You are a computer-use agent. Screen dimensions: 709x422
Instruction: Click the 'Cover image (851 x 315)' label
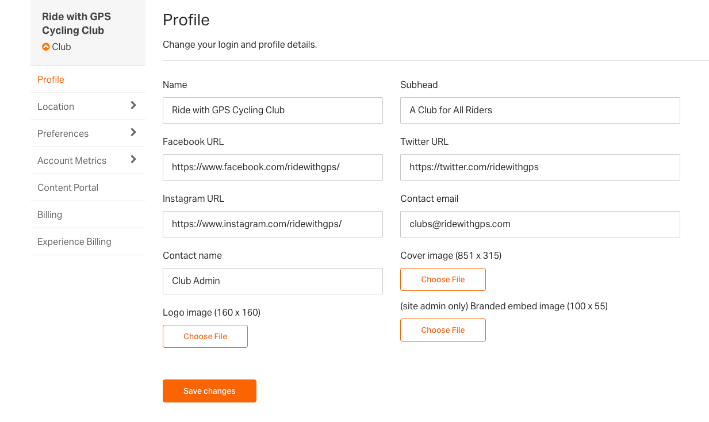[x=451, y=255]
